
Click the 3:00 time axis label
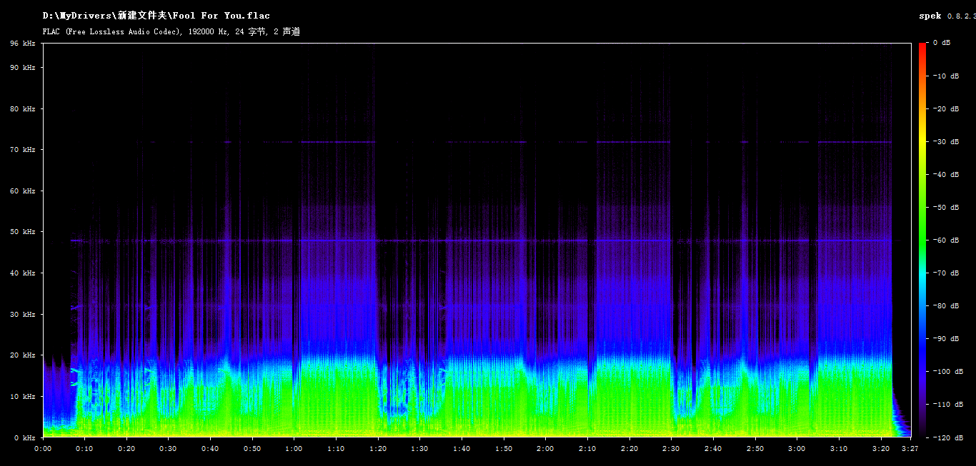[x=797, y=449]
